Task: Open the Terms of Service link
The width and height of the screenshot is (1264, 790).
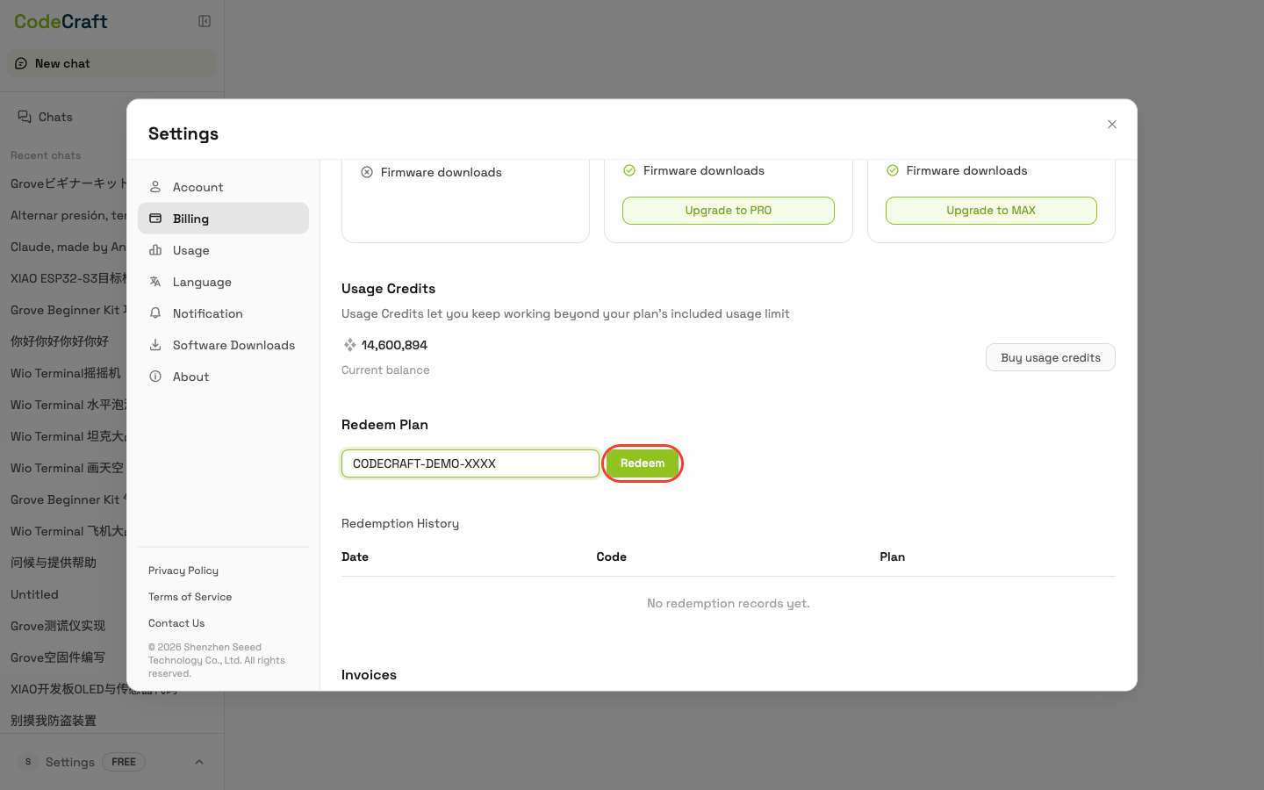Action: tap(190, 597)
